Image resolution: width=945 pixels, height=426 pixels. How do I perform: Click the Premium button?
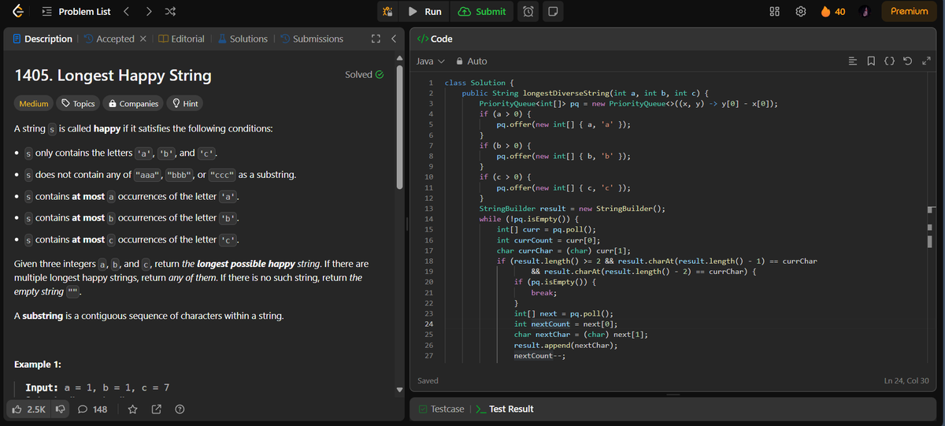[x=910, y=11]
